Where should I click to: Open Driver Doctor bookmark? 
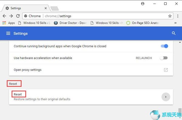click(x=70, y=23)
